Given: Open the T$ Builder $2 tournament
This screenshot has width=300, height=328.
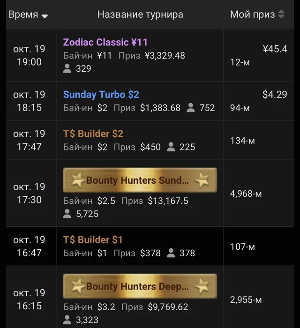Looking at the screenshot, I should pos(93,134).
